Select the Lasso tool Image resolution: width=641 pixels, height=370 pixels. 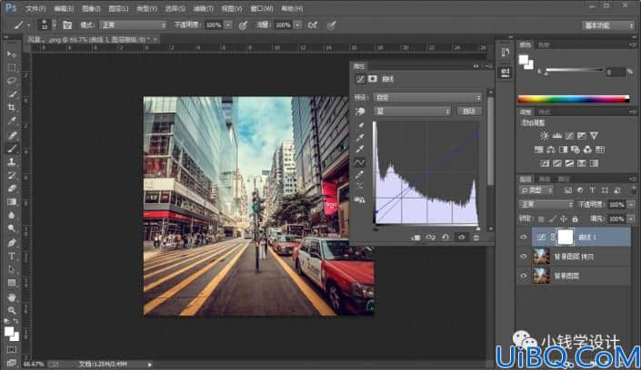tap(12, 82)
